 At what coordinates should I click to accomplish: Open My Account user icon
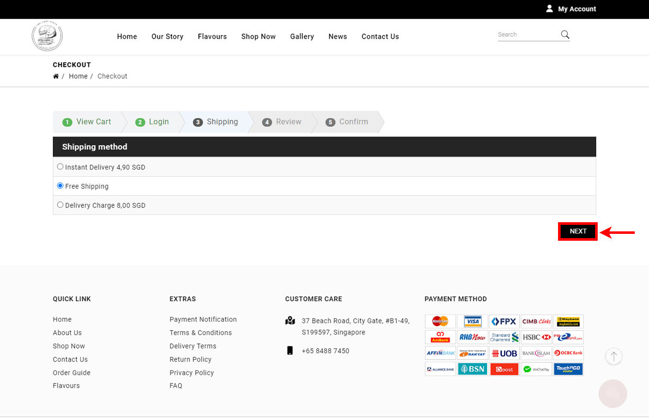(550, 8)
